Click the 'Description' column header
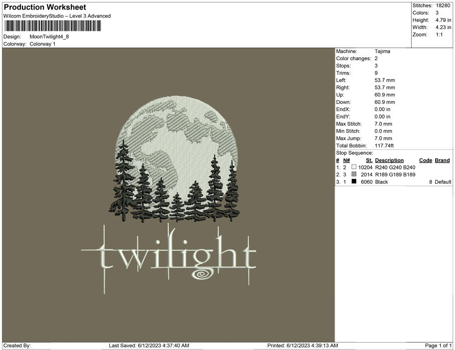Screen dimensions: 455x350 (389, 160)
